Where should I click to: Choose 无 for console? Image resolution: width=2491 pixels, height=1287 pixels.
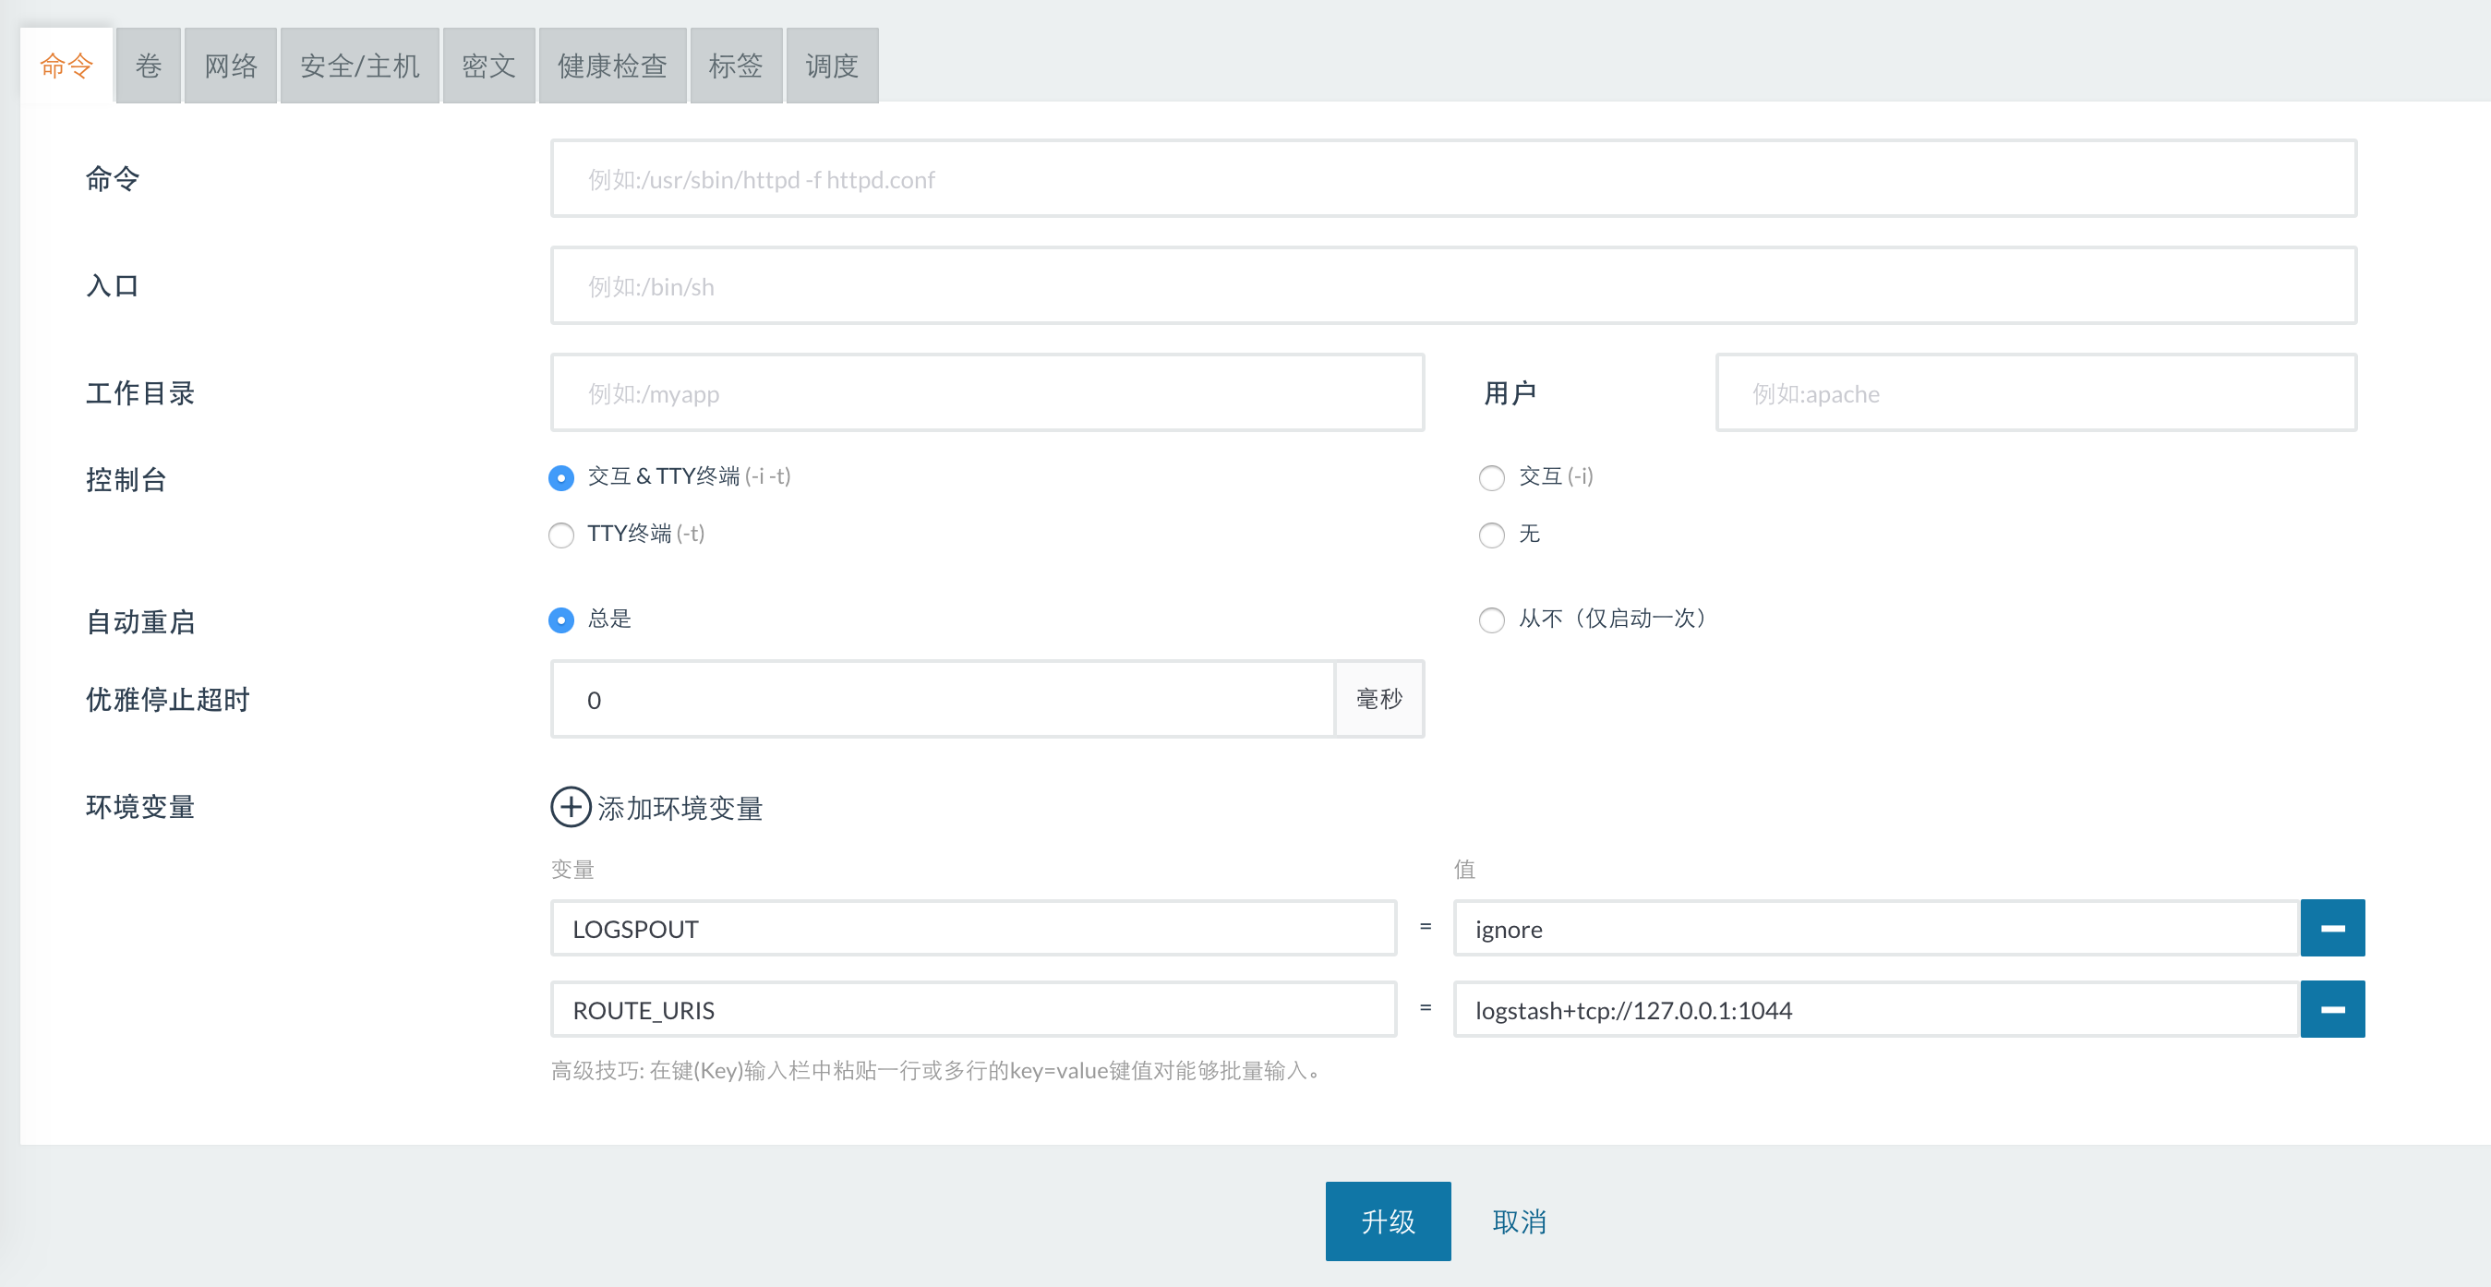point(1491,535)
